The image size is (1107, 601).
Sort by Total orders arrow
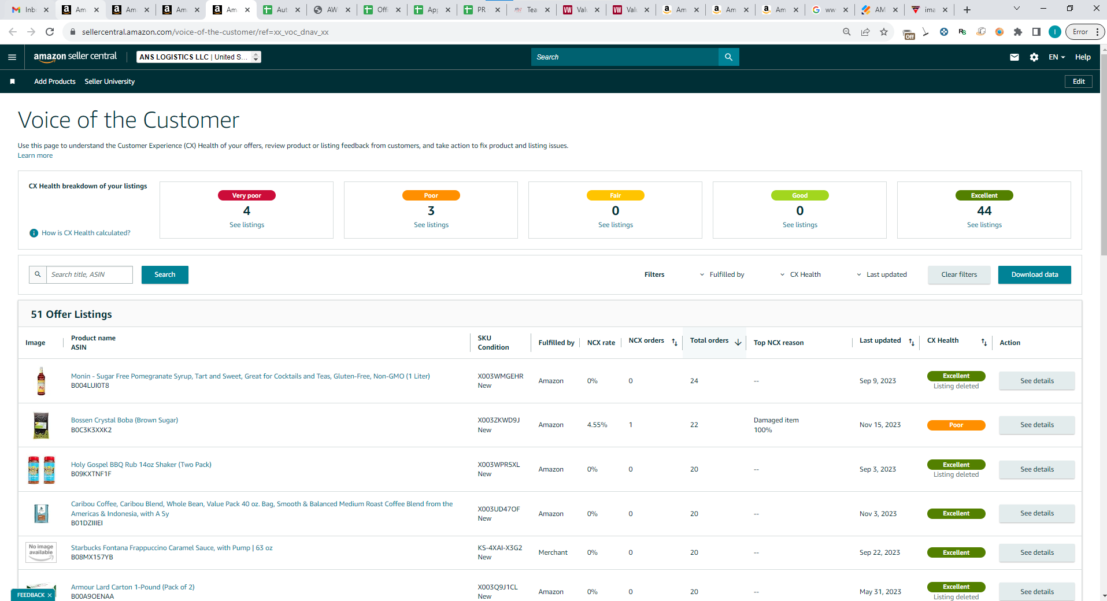pos(738,342)
